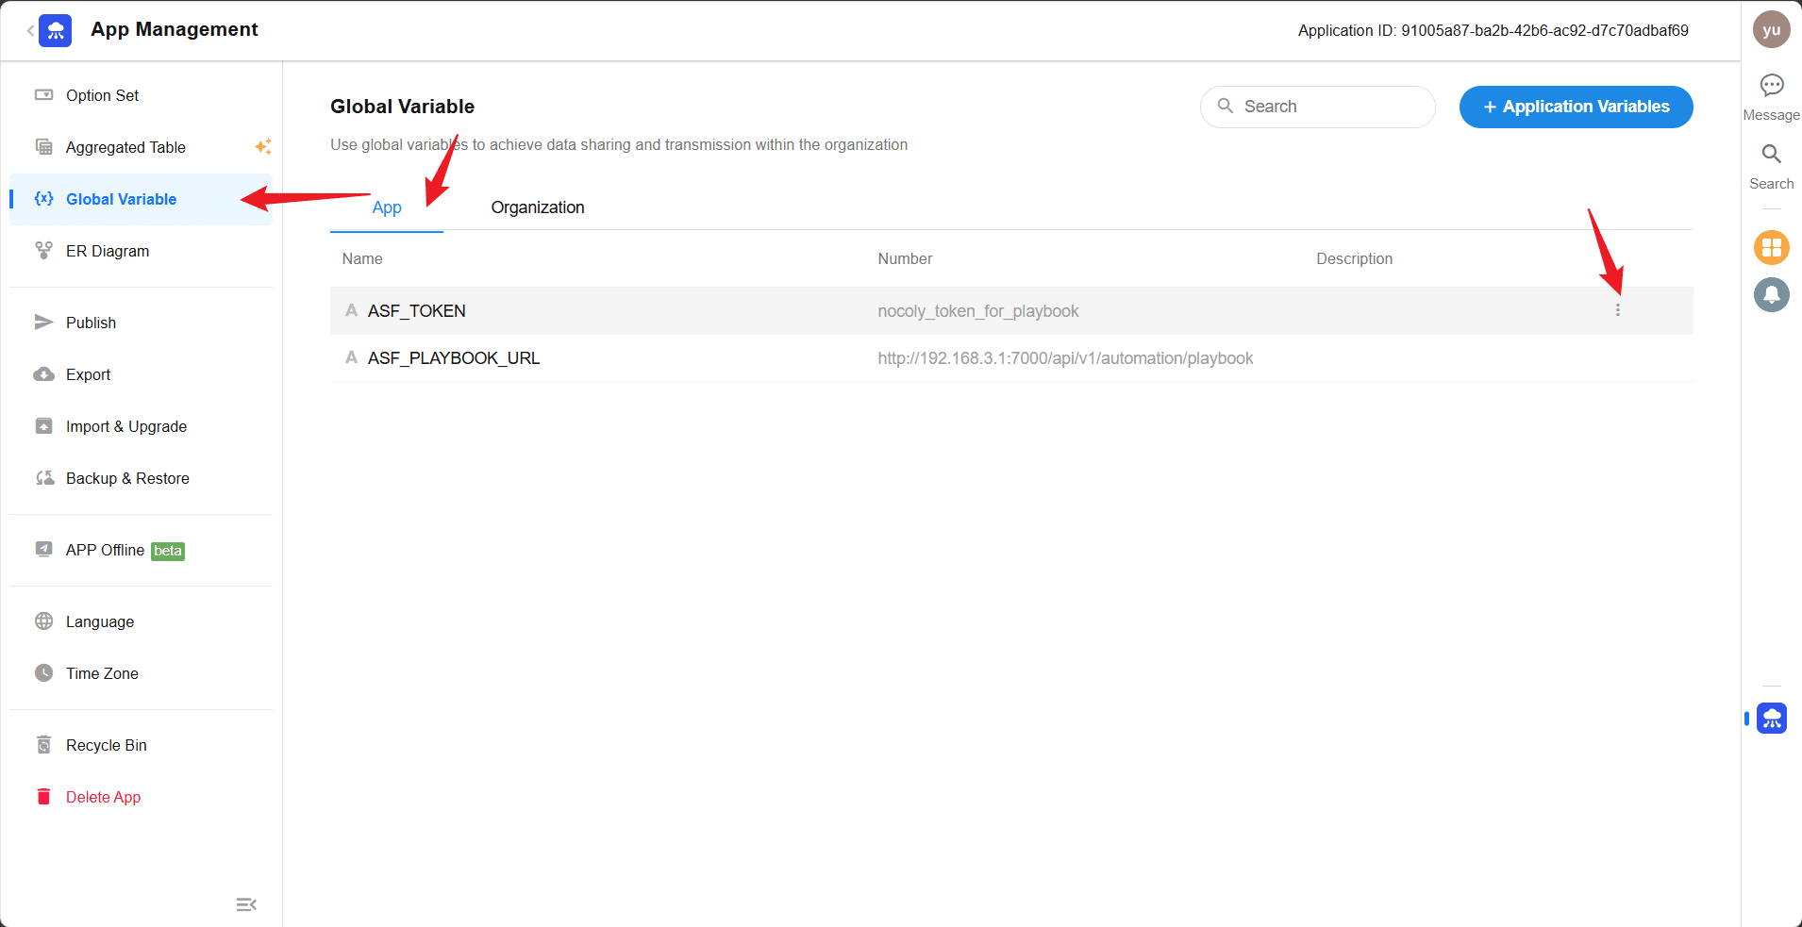Open the three-dot menu for ASF_TOKEN
This screenshot has width=1802, height=927.
1617,310
